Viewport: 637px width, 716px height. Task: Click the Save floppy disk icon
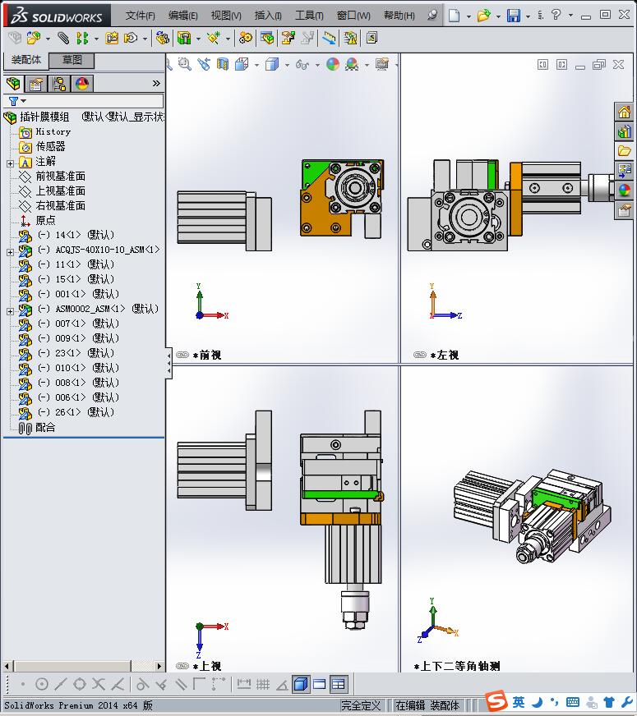pyautogui.click(x=514, y=16)
